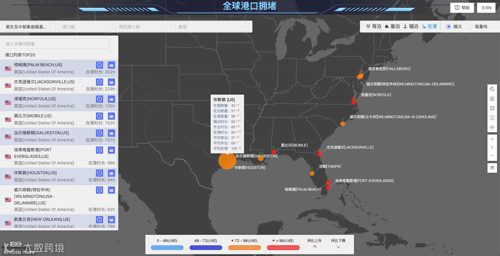Switch to 等泊 waiting status filter
The width and height of the screenshot is (500, 256).
point(374,26)
